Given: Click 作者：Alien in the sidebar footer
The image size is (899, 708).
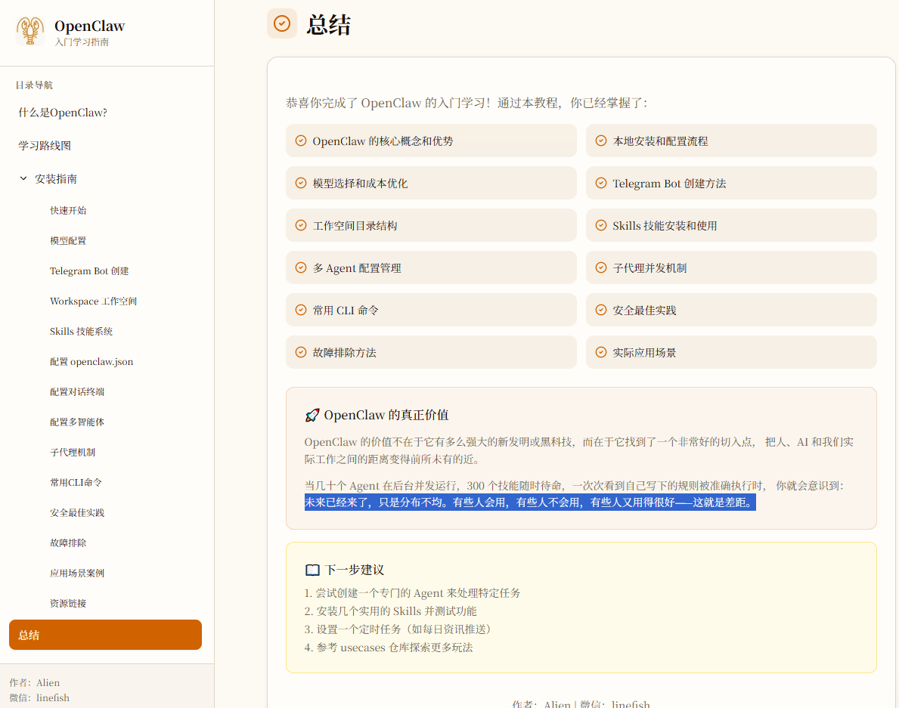Looking at the screenshot, I should (x=34, y=683).
